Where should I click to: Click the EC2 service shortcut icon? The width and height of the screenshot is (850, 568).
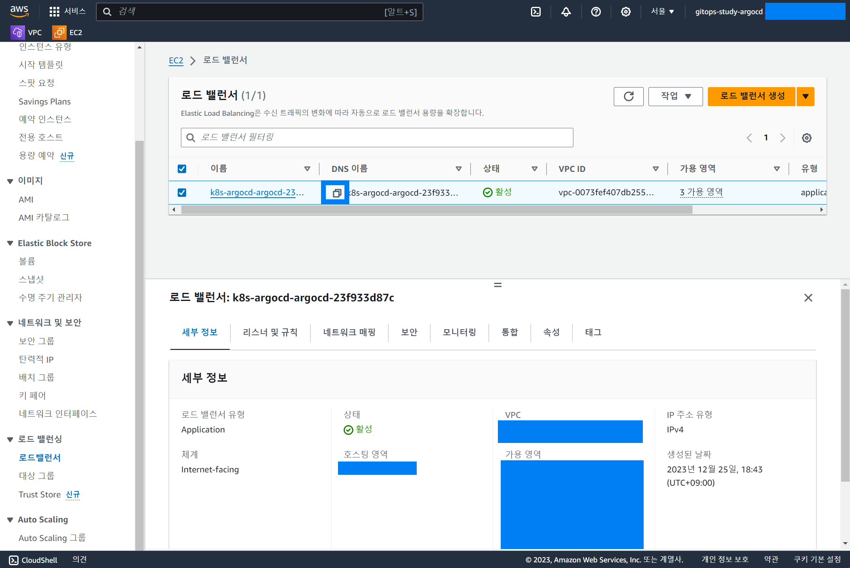(x=59, y=33)
